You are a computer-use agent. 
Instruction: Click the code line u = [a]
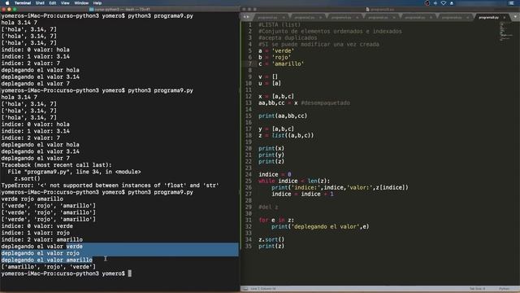270,83
